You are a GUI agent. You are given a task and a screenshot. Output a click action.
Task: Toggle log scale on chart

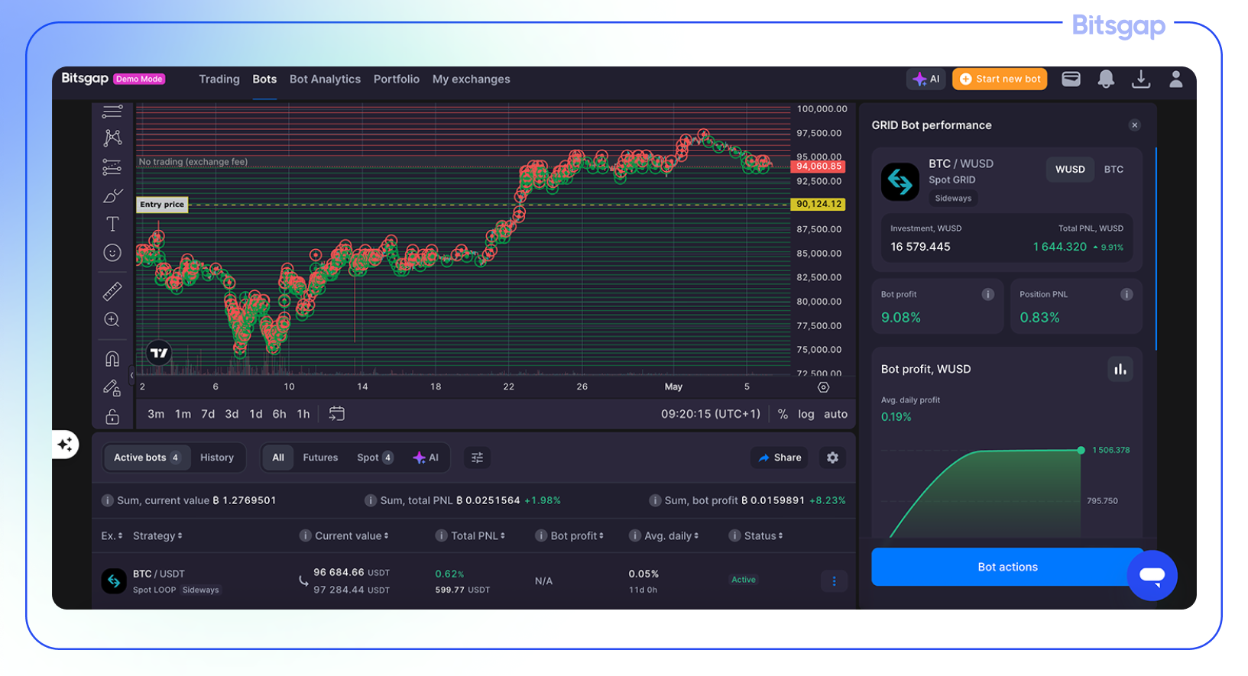(x=806, y=414)
